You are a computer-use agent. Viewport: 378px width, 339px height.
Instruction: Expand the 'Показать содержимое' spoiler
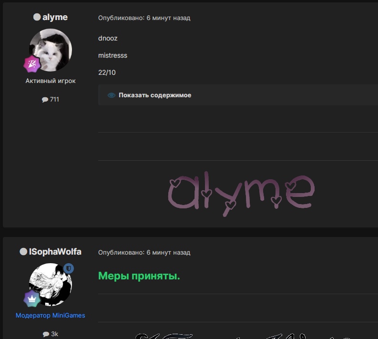[155, 95]
